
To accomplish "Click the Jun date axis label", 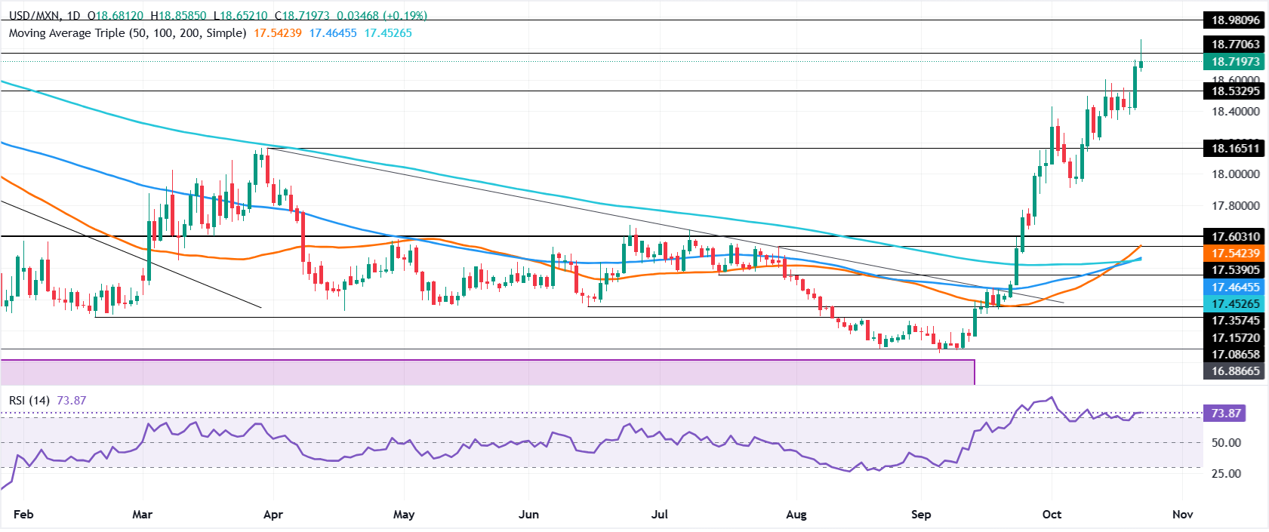I will tap(529, 514).
